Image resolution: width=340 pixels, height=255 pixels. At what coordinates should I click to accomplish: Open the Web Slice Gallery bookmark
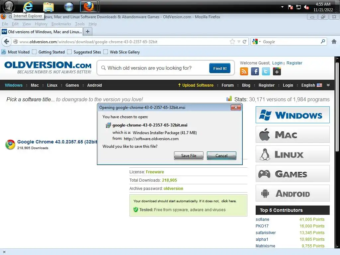coord(122,52)
